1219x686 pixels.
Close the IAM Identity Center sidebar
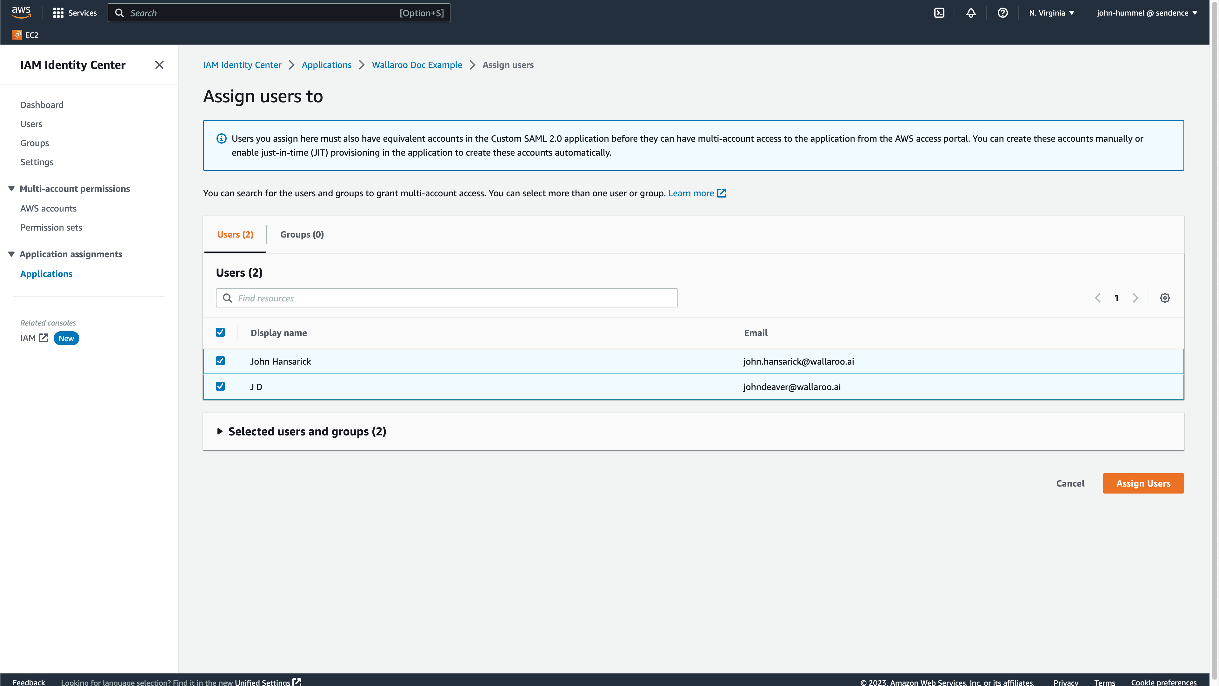(x=159, y=65)
